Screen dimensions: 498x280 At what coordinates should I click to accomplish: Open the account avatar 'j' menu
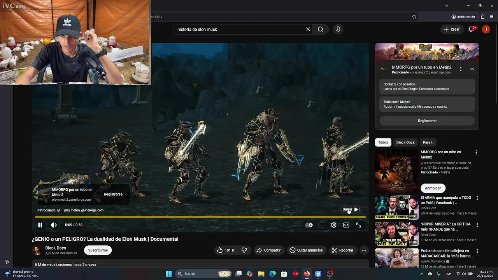pyautogui.click(x=486, y=29)
